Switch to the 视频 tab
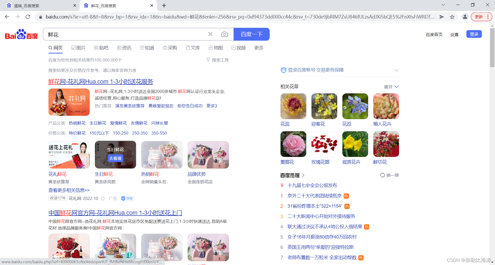 tap(239, 48)
